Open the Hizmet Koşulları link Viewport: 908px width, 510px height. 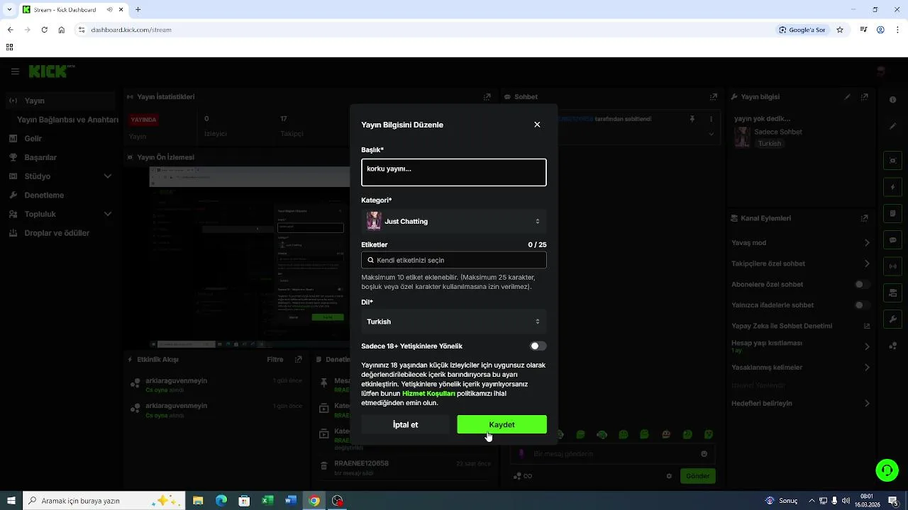(x=428, y=394)
